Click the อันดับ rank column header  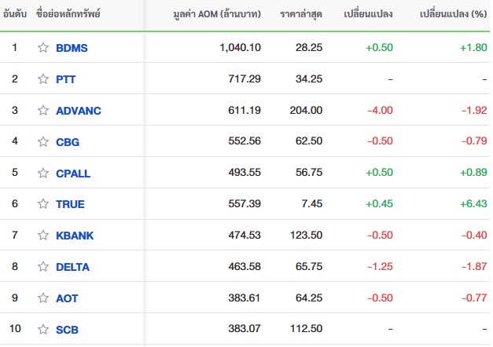(x=15, y=14)
